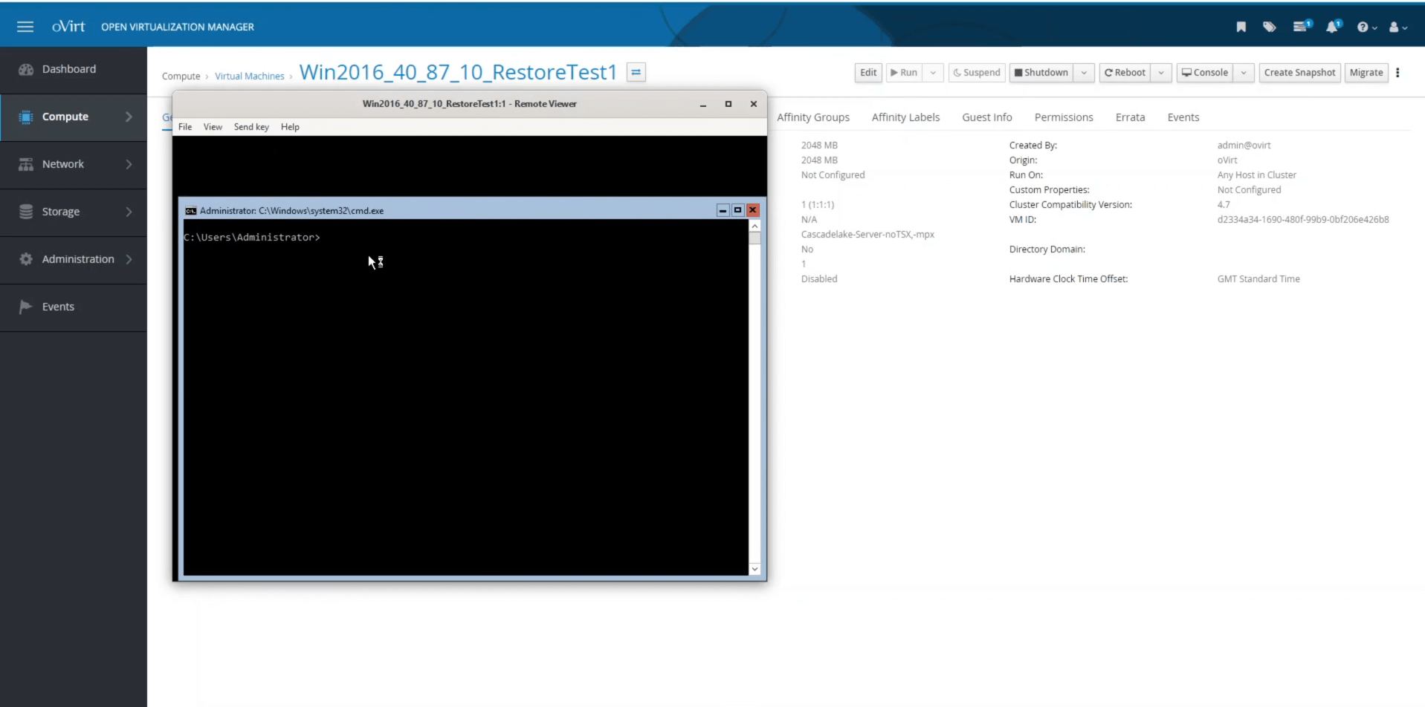Viewport: 1425px width, 707px height.
Task: Click the Storage database icon
Action: pyautogui.click(x=26, y=212)
